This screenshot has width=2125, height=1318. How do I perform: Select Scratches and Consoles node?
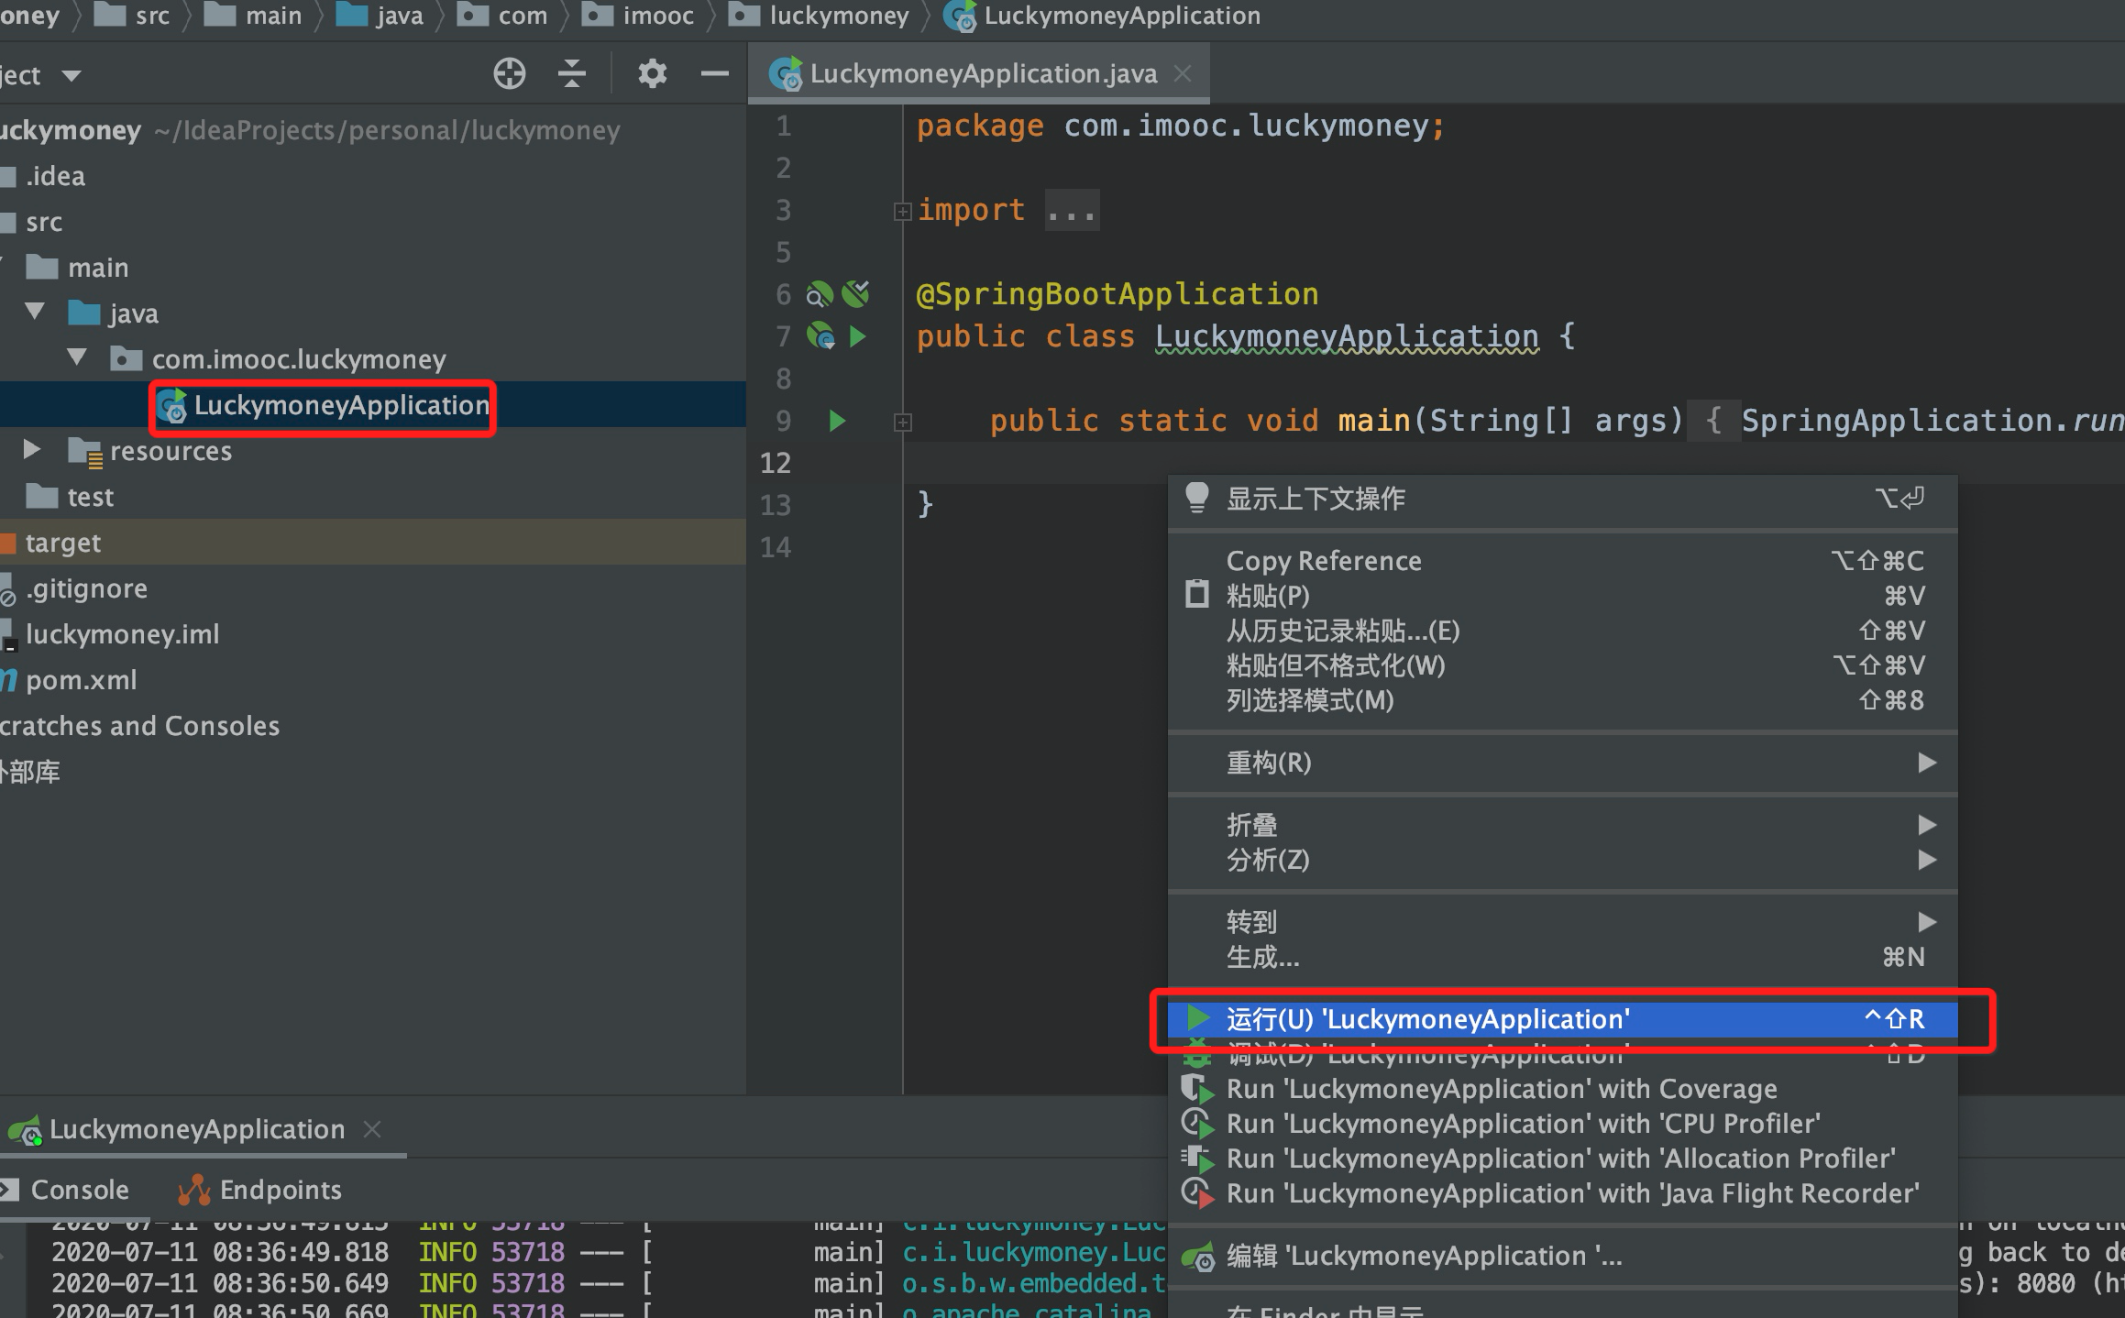[x=139, y=726]
